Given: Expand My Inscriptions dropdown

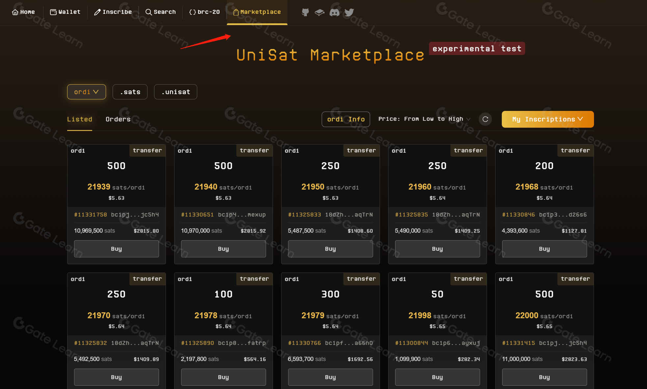Looking at the screenshot, I should (548, 119).
